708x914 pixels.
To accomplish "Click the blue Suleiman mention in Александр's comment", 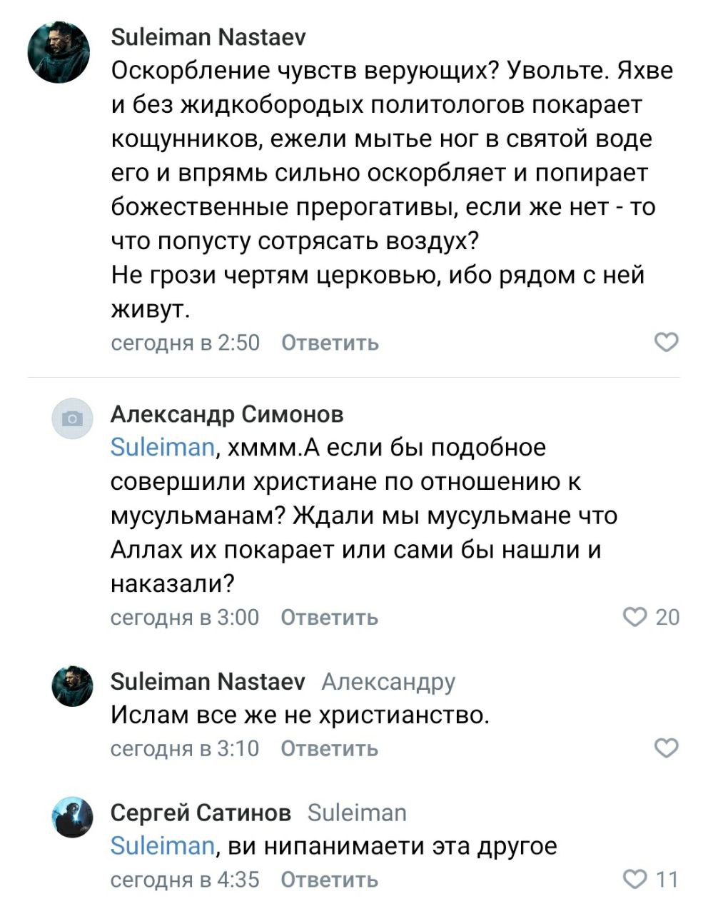I will [x=163, y=448].
